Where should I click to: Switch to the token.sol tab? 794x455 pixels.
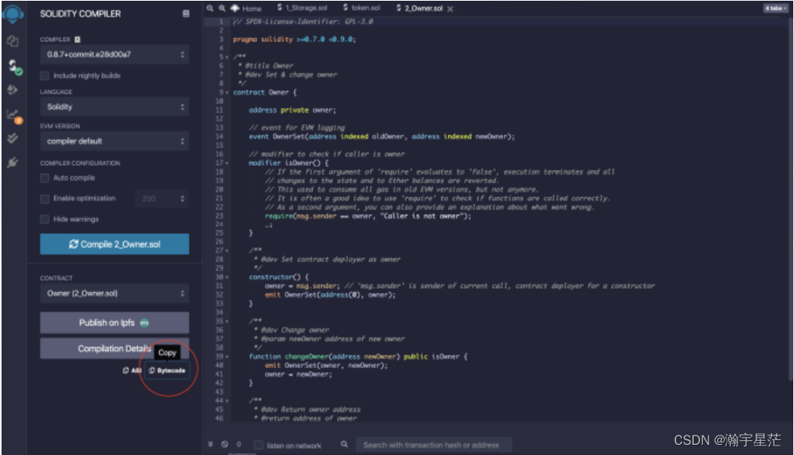pos(361,8)
